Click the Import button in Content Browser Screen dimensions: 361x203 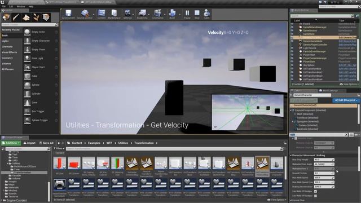point(30,143)
